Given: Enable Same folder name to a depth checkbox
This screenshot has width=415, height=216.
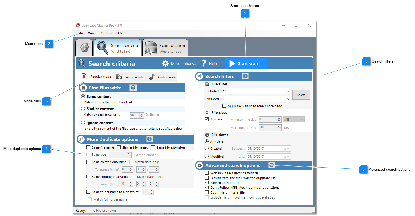Looking at the screenshot, I should 88,192.
